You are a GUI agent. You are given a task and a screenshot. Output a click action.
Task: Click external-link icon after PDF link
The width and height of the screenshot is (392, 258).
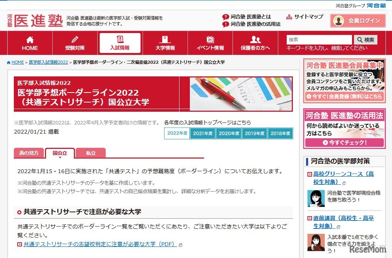pos(180,245)
